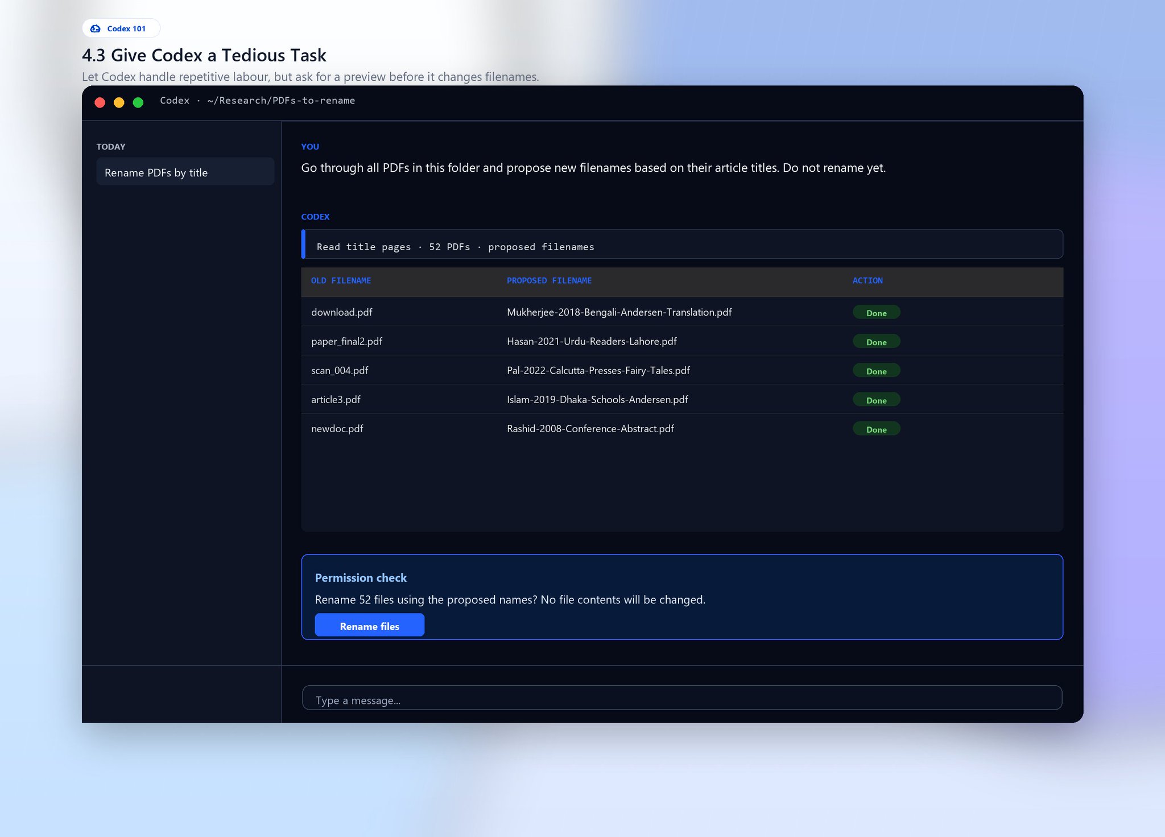The height and width of the screenshot is (837, 1165).
Task: Click the OLD FILENAME column header
Action: [x=341, y=281]
